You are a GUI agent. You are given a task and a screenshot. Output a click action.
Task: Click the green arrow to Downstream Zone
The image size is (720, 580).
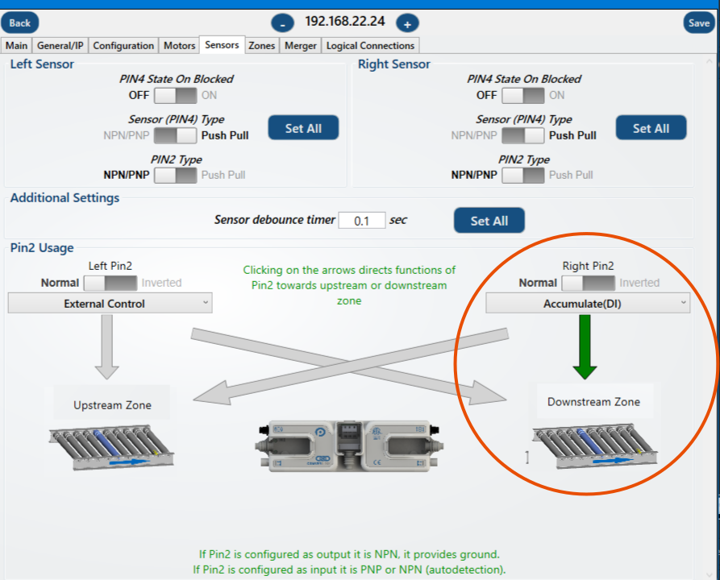coord(585,347)
